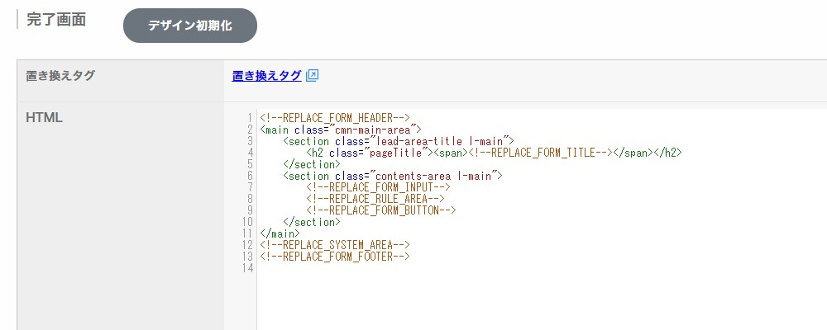Click the lead-area-title section line in editor
This screenshot has height=330, width=827.
coord(398,141)
